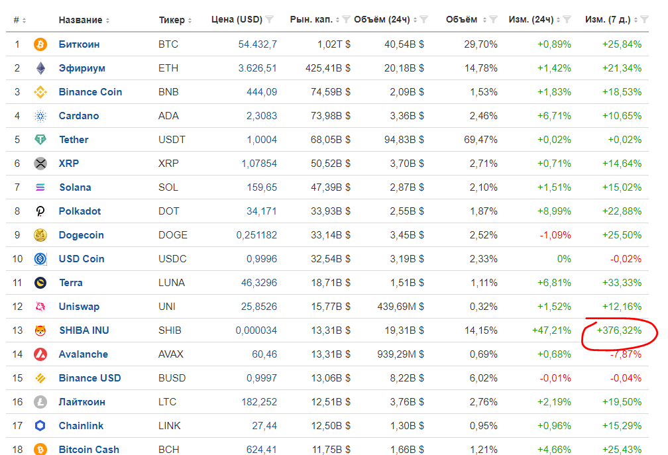Click the Dogecoin logo icon
The height and width of the screenshot is (455, 668).
40,235
